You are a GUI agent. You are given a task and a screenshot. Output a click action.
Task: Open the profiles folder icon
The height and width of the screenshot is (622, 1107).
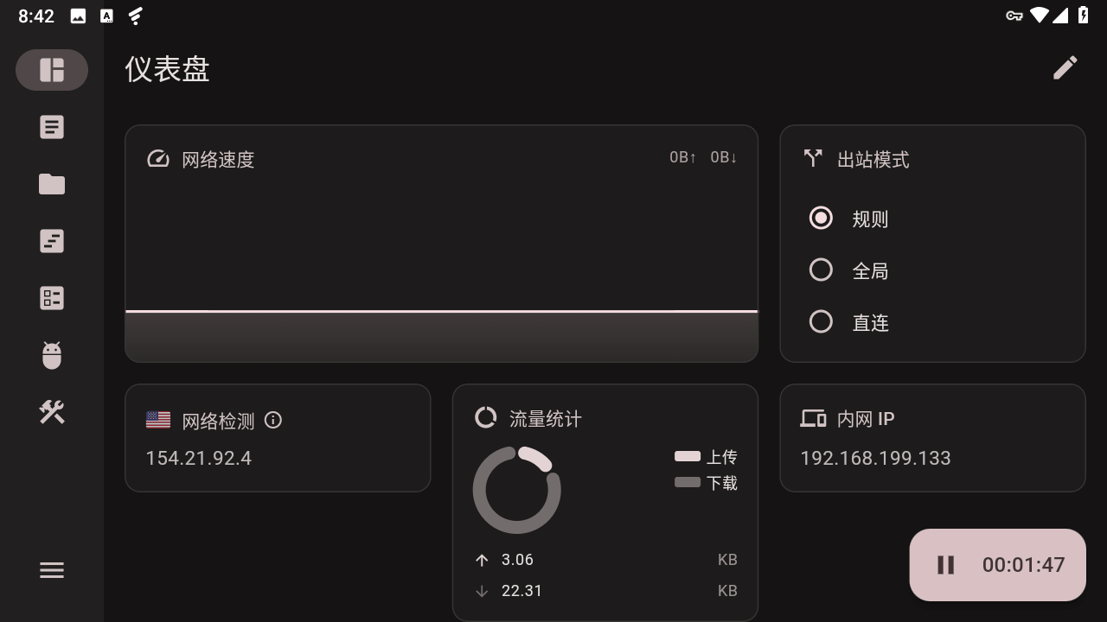(x=52, y=184)
